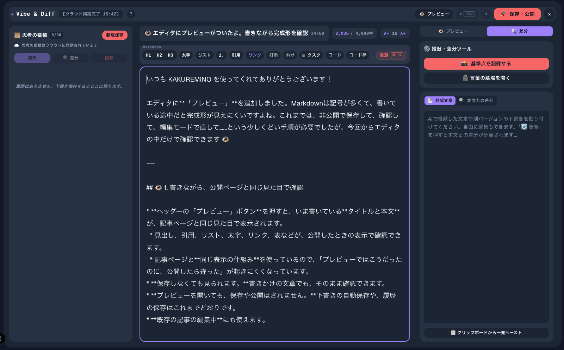
Task: Open the header プレビュー eye button
Action: [x=434, y=14]
